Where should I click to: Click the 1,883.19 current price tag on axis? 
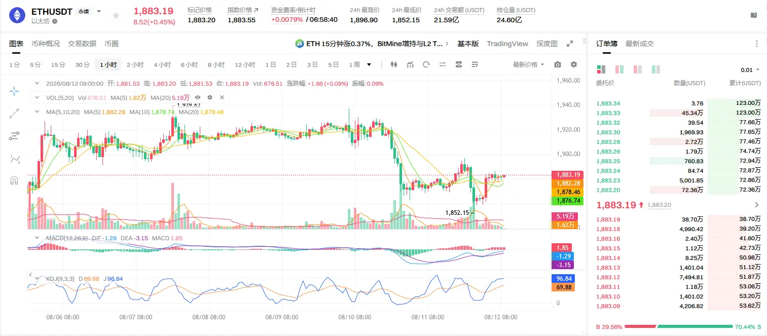pyautogui.click(x=567, y=175)
